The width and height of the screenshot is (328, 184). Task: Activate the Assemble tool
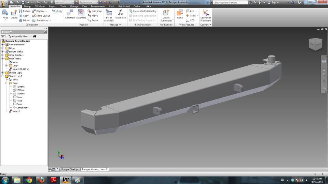coord(81,14)
